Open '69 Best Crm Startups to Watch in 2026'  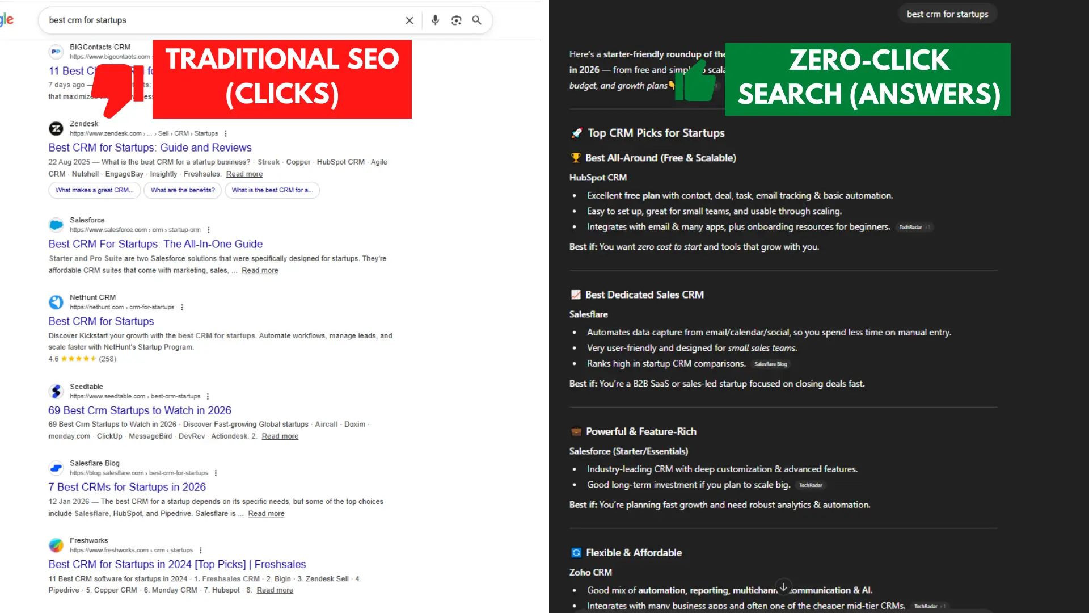(140, 410)
